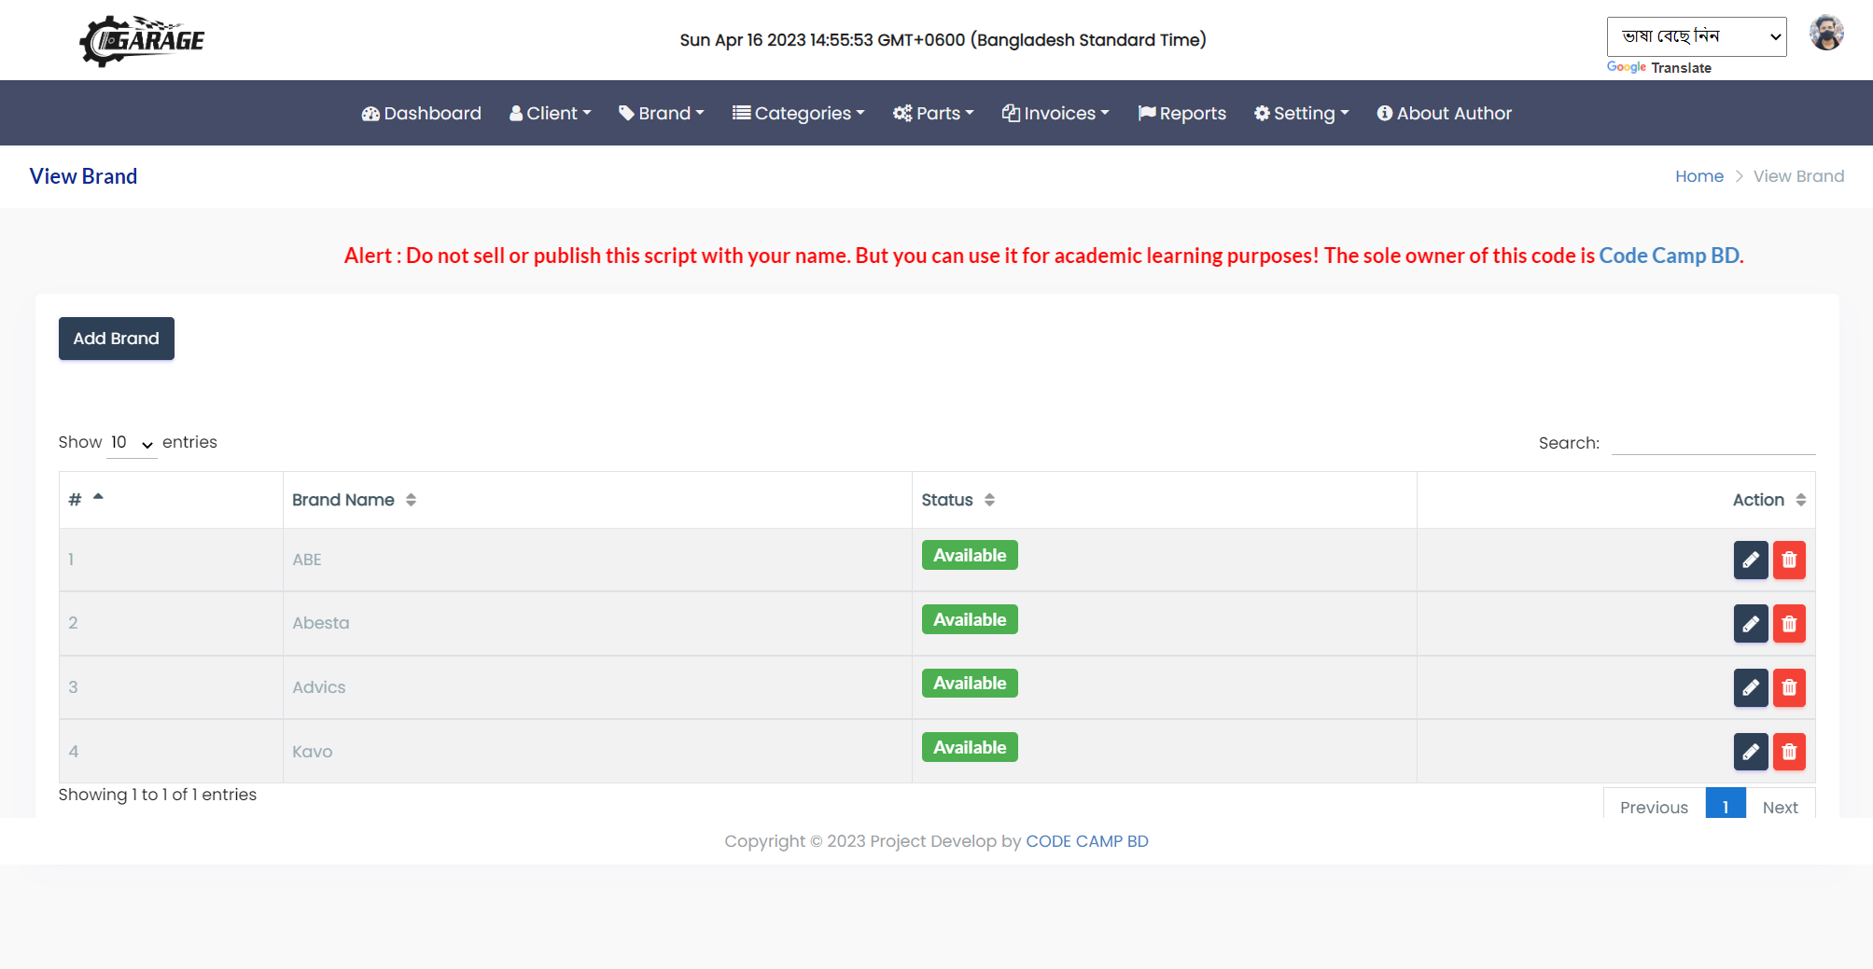Click inside the Search input field
Screen dimensions: 1873x969
click(x=1713, y=442)
